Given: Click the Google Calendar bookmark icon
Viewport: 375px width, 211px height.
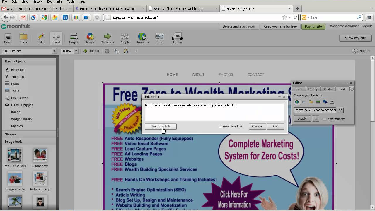Looking at the screenshot, I should pos(65,18).
